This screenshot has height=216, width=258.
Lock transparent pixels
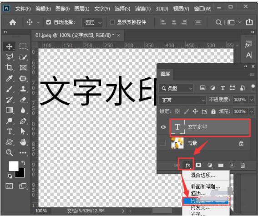177,111
